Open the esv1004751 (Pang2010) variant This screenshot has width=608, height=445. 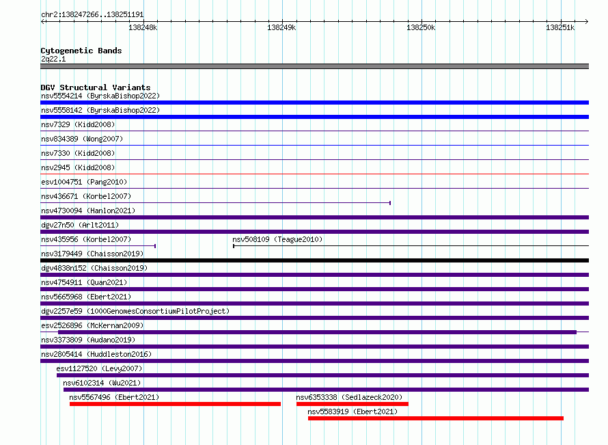tap(84, 182)
